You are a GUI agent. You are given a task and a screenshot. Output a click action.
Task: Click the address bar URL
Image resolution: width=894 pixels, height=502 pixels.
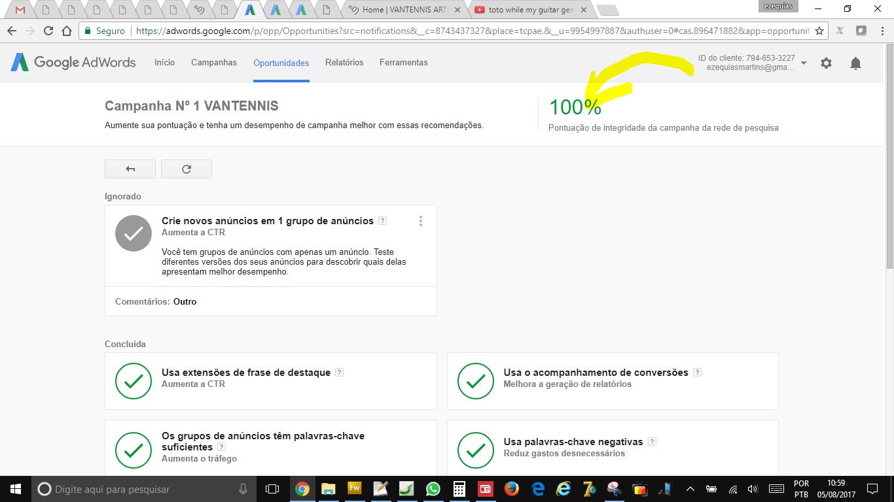pyautogui.click(x=471, y=31)
